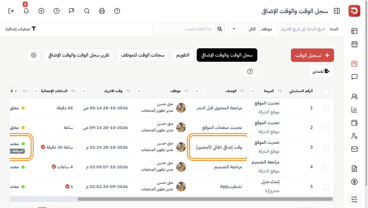Viewport: 368px width, 208px height.
Task: Open the clock timer icon
Action: 56,11
